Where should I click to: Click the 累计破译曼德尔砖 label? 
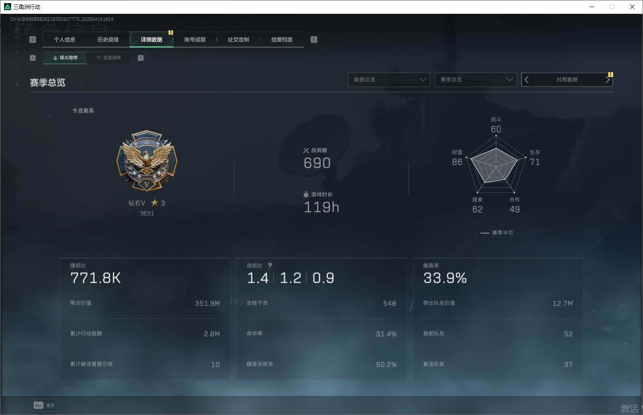click(91, 364)
